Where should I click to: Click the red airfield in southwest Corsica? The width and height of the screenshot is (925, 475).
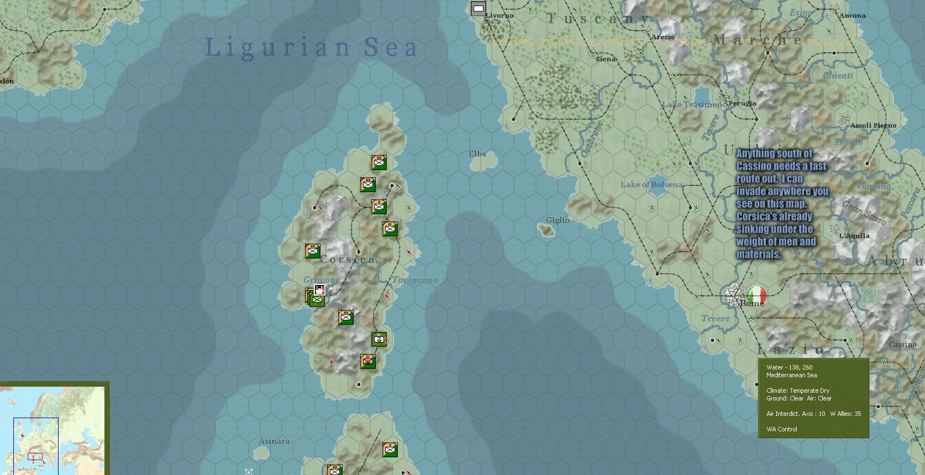pyautogui.click(x=332, y=363)
